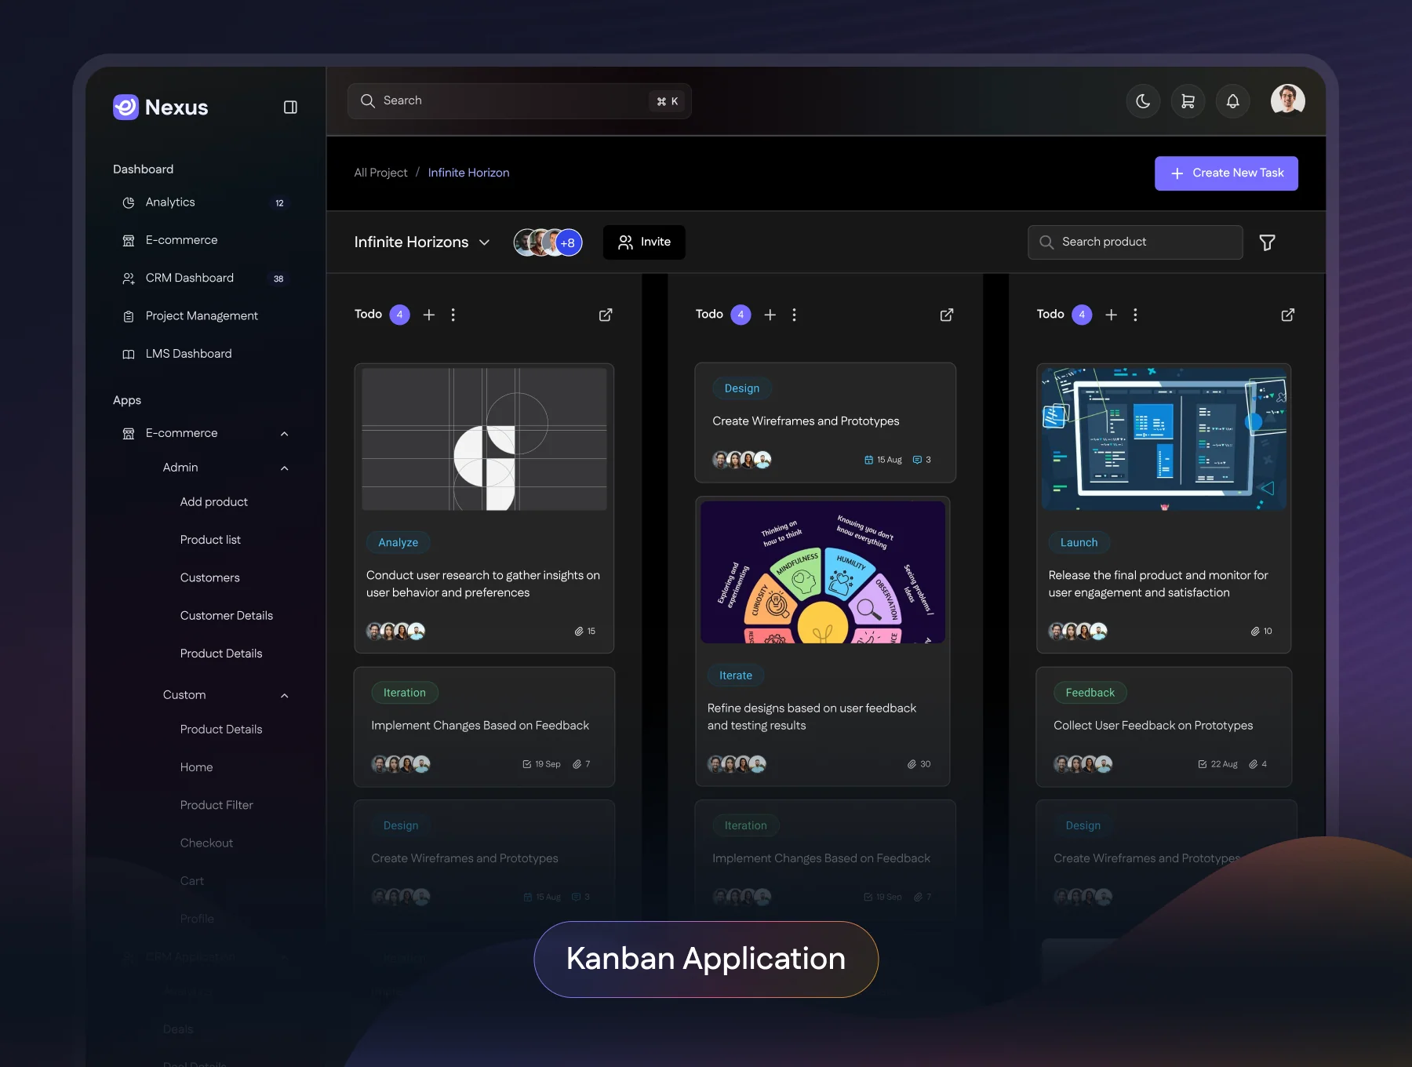The image size is (1412, 1067).
Task: Open Home under Custom section
Action: pos(196,767)
